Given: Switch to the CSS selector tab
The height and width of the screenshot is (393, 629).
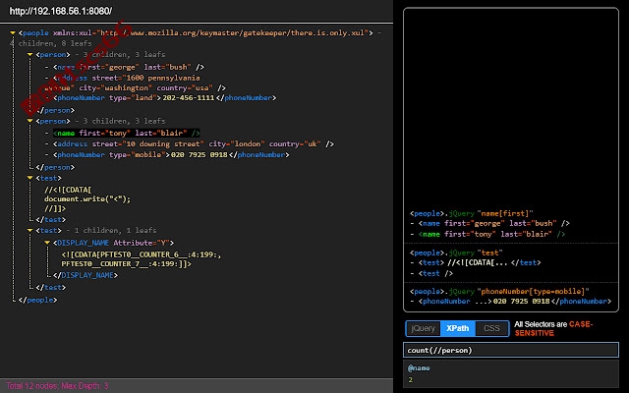Looking at the screenshot, I should tap(491, 328).
